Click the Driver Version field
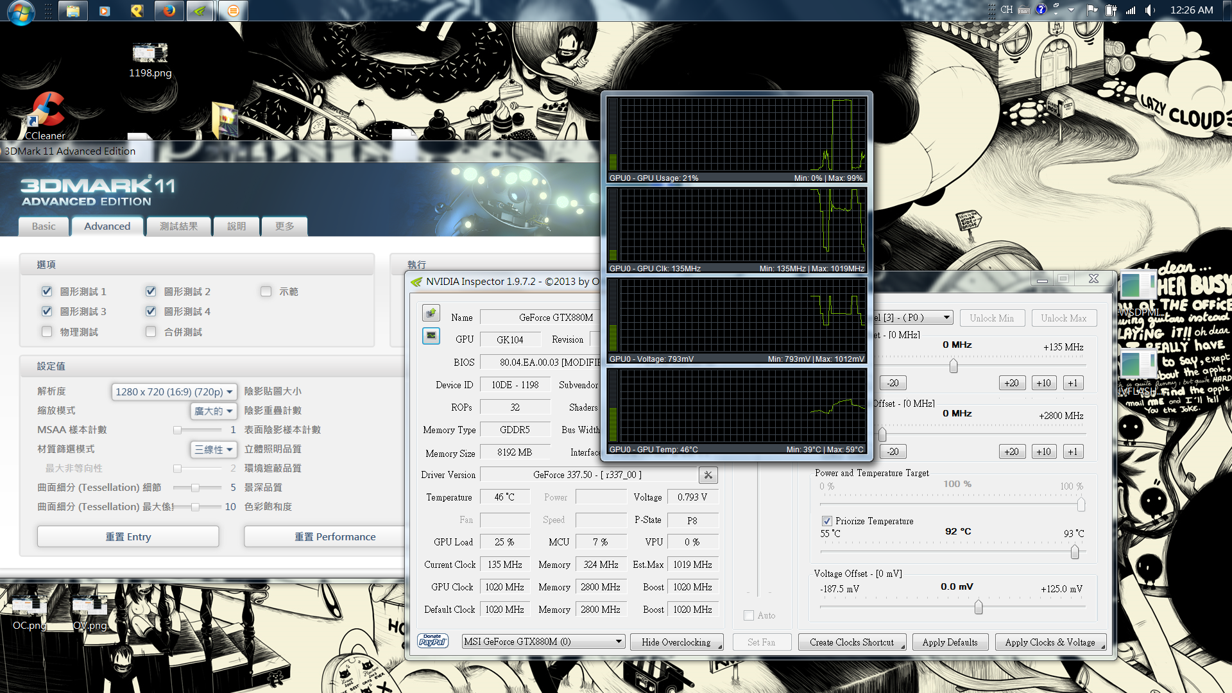Viewport: 1232px width, 693px height. pos(588,475)
